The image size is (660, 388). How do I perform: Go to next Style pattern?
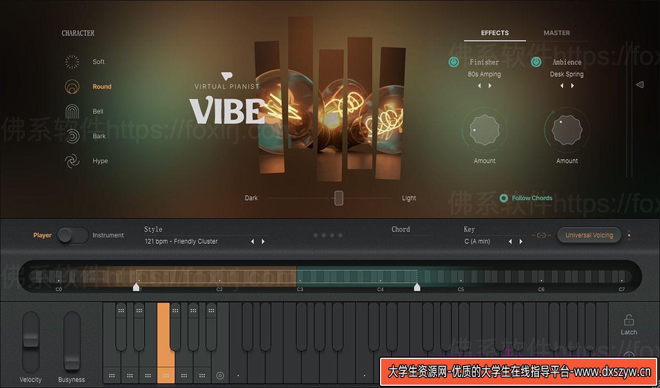pyautogui.click(x=263, y=242)
